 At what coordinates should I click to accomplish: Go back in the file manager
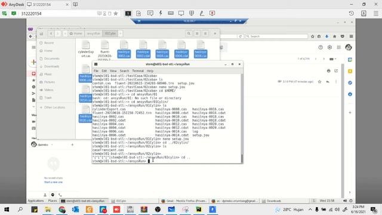[x=51, y=33]
